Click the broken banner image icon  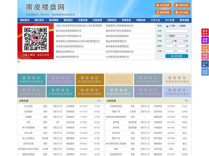point(19,61)
